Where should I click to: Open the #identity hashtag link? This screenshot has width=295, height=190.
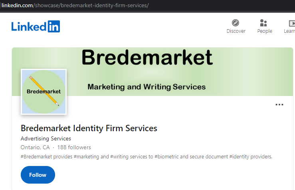[240, 157]
